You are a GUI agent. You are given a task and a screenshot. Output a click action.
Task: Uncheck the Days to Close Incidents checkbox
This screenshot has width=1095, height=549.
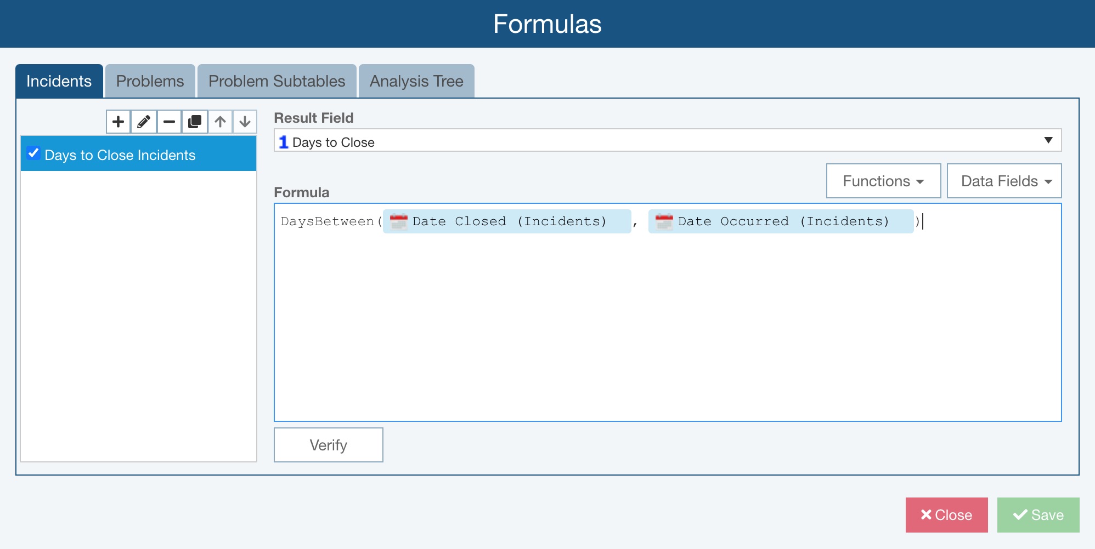(x=33, y=153)
